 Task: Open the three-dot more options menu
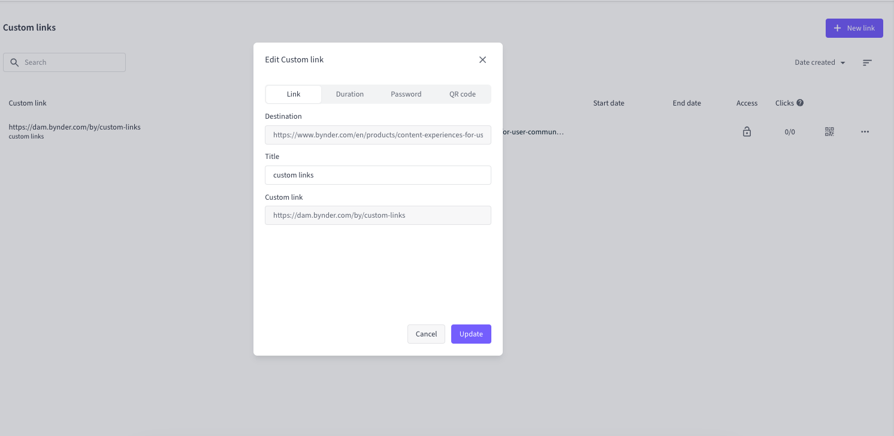tap(865, 132)
